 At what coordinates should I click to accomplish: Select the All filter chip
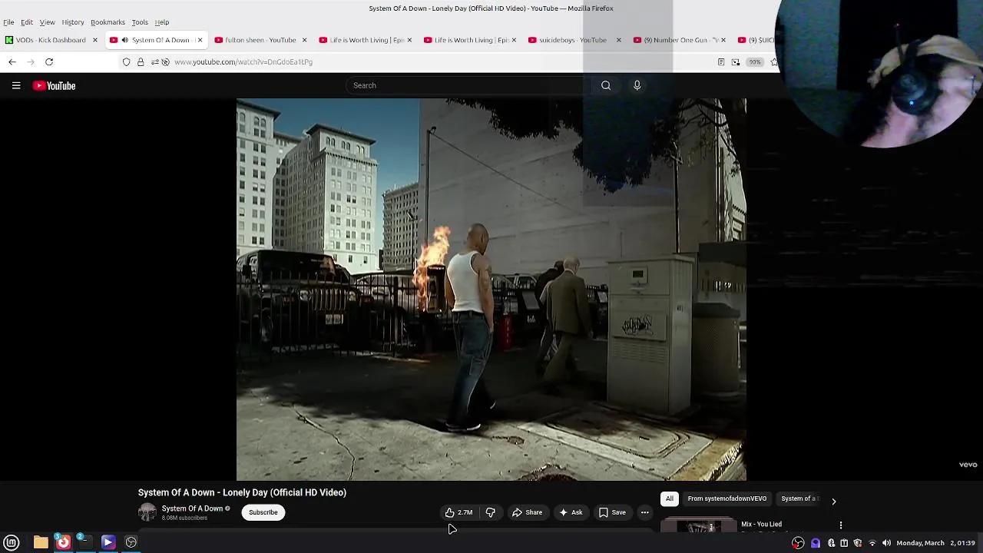coord(670,498)
